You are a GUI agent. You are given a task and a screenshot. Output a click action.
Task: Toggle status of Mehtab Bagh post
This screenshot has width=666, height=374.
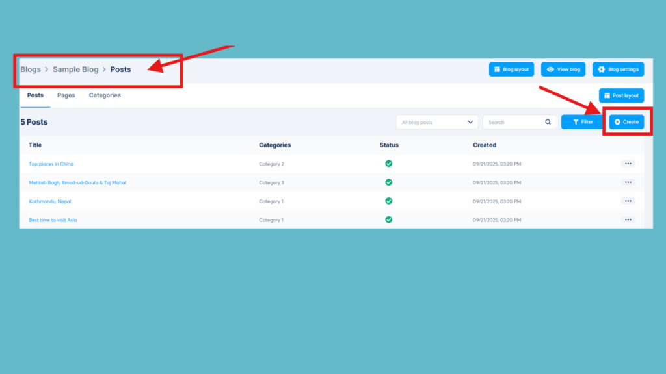(x=389, y=182)
